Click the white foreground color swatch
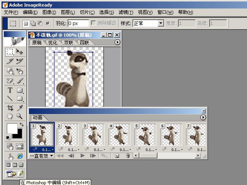The width and height of the screenshot is (247, 185). (x=12, y=128)
